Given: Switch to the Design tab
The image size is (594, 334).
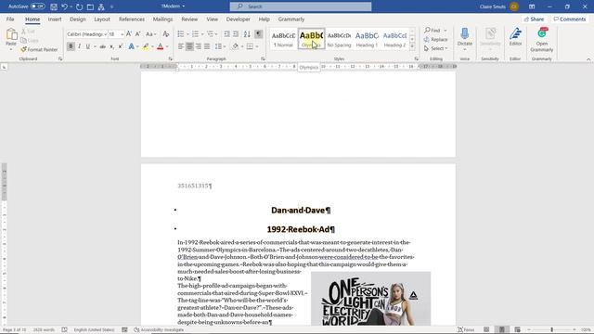Looking at the screenshot, I should (x=78, y=19).
